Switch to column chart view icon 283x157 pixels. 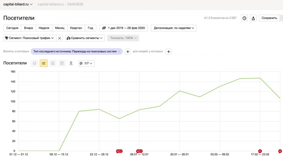[62, 63]
